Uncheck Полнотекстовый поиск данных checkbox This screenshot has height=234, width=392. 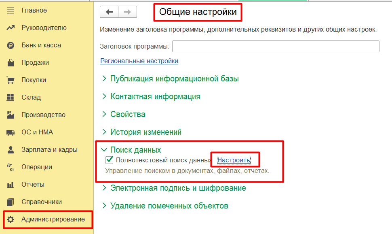coord(109,160)
